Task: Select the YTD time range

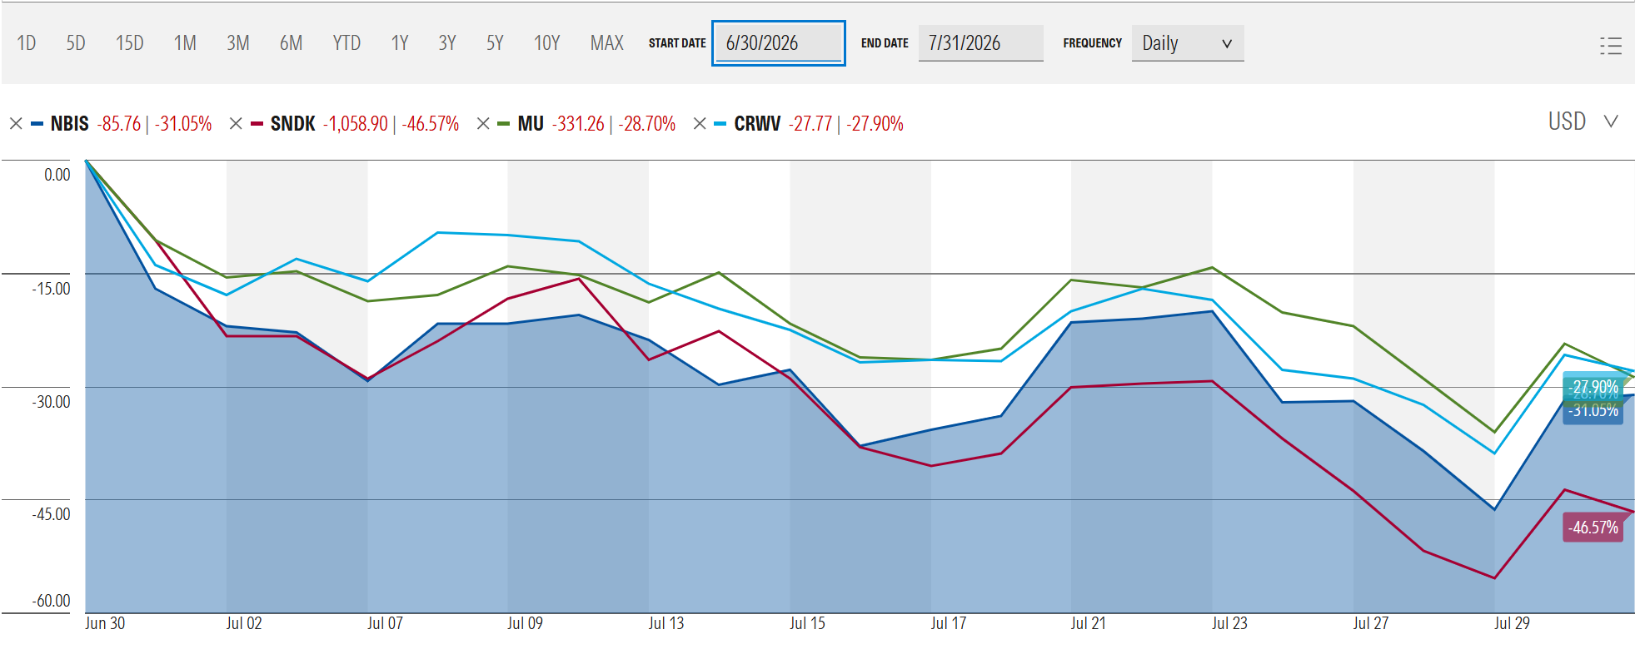Action: (346, 43)
